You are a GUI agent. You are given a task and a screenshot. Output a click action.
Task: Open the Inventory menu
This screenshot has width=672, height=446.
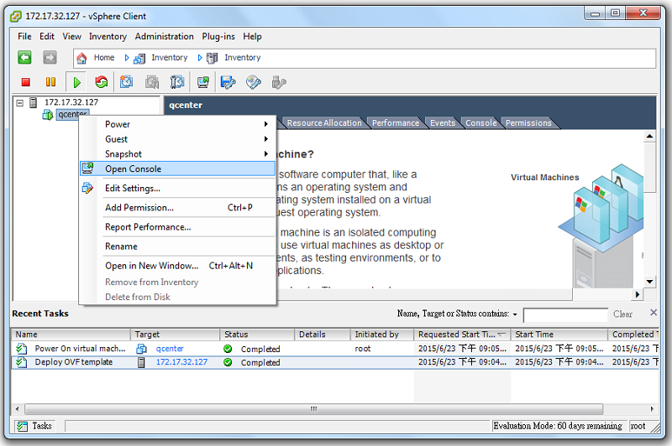pyautogui.click(x=108, y=36)
